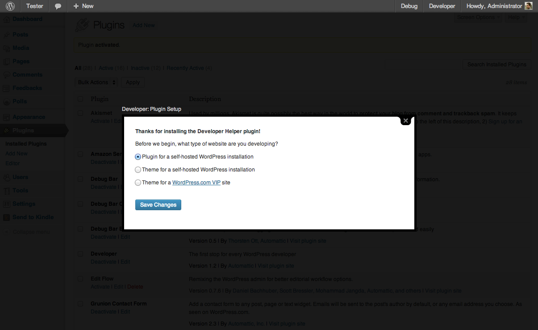Click the Posts pin icon in sidebar
The image size is (538, 330).
(7, 35)
